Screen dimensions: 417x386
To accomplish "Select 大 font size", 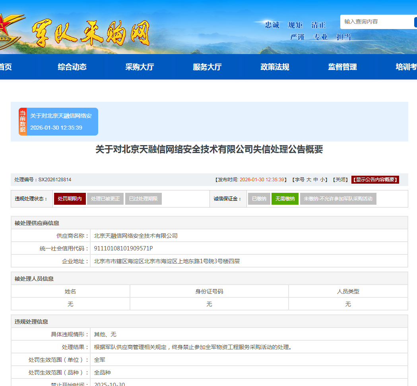I will coord(309,179).
